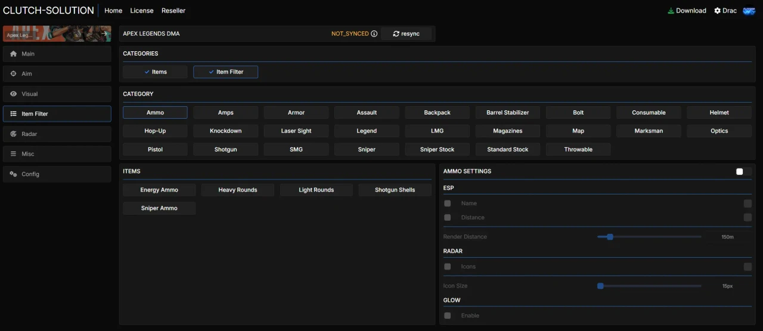Open the Drac settings in the header
The image size is (763, 331).
(x=725, y=11)
